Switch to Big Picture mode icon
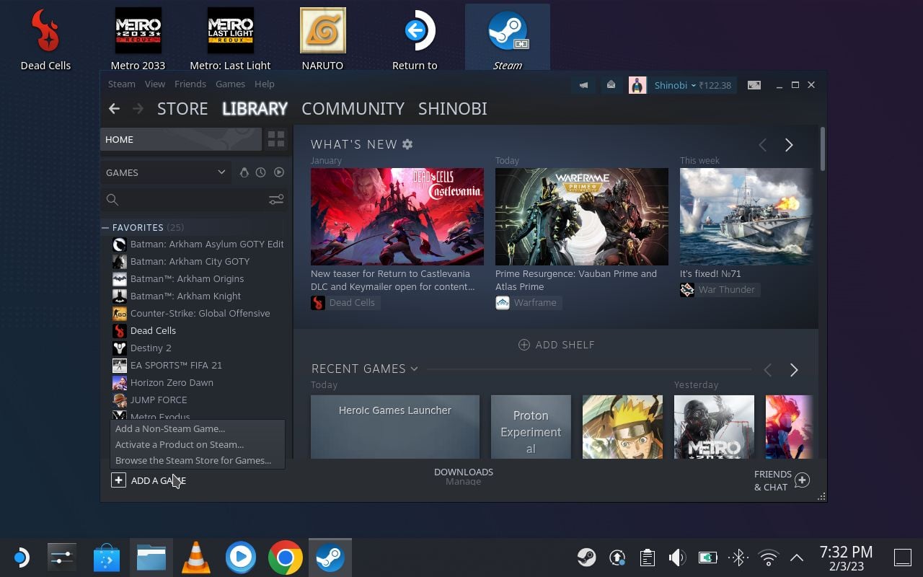 754,85
